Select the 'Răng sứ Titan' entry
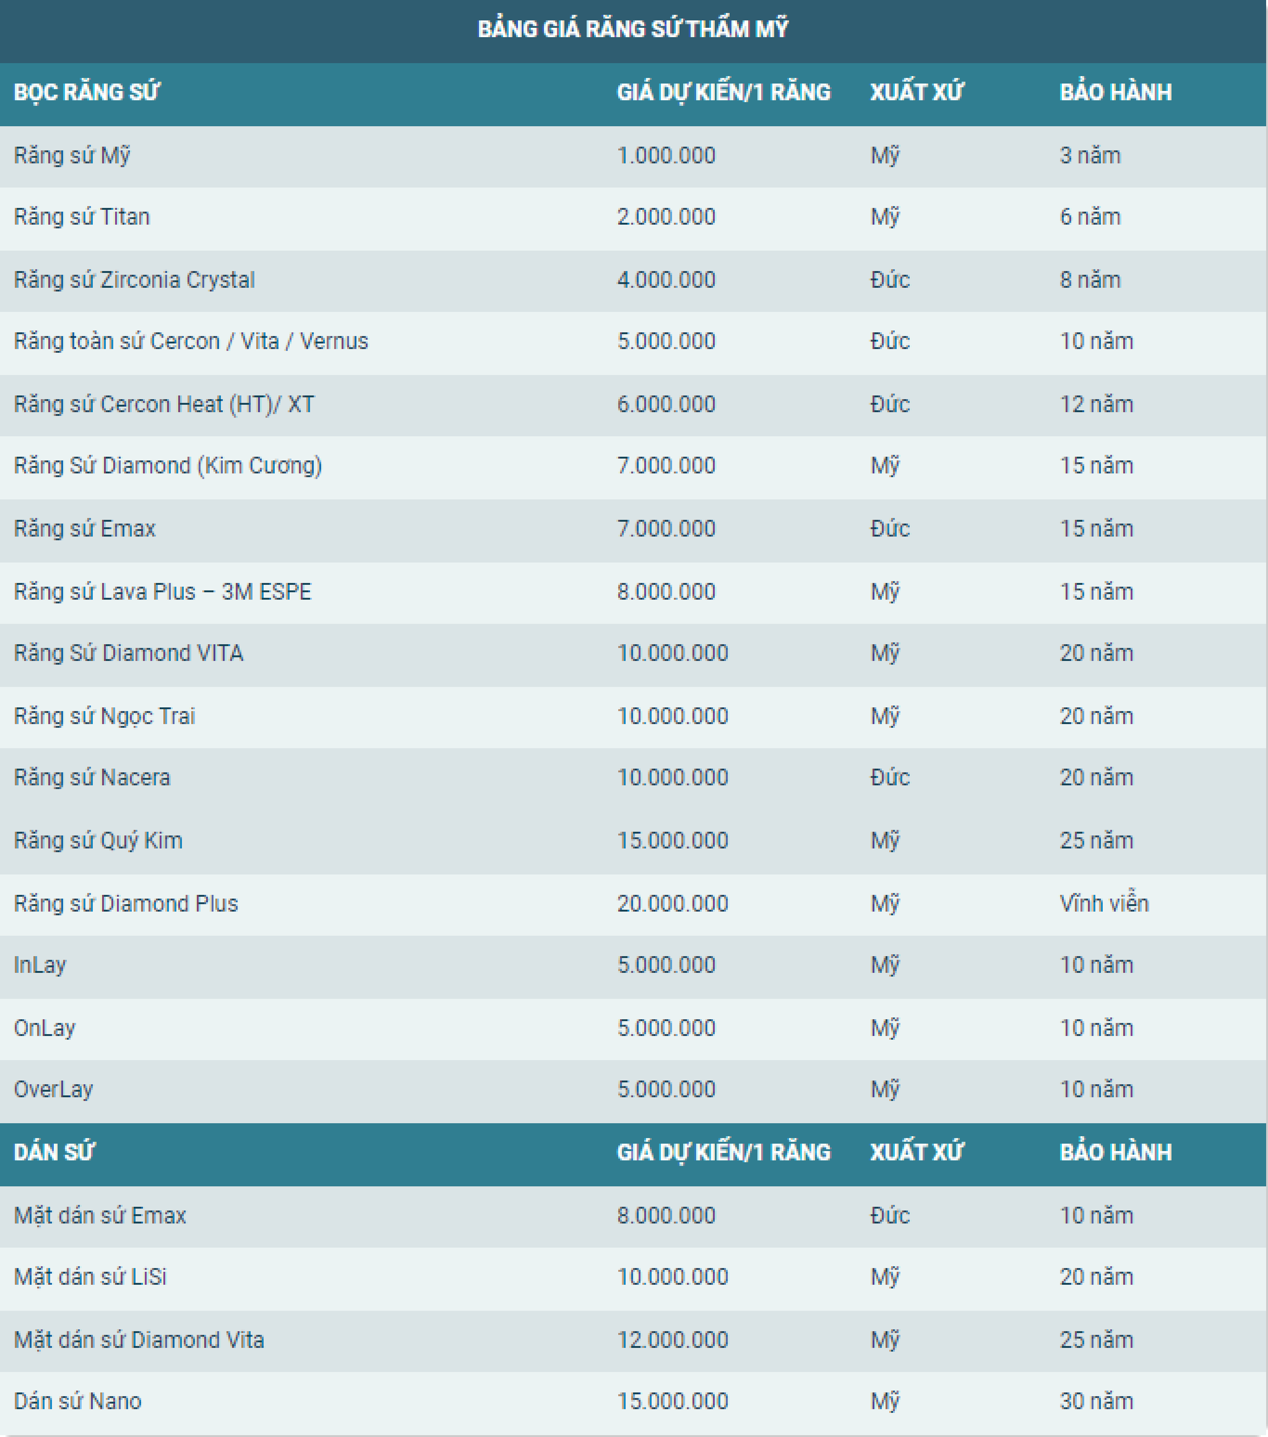Screen dimensions: 1268x1437 [x=82, y=217]
